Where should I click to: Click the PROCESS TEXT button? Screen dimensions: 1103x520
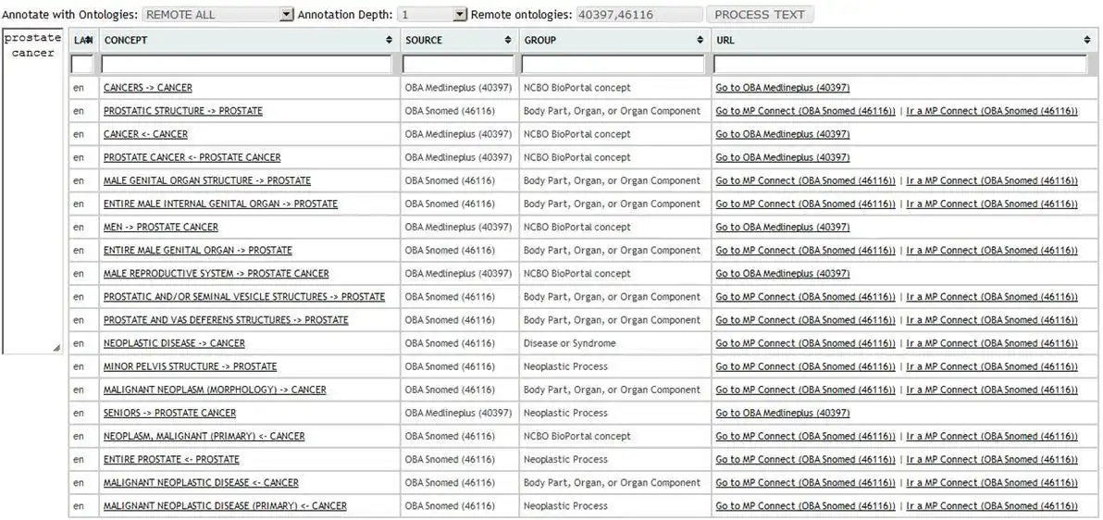(759, 14)
